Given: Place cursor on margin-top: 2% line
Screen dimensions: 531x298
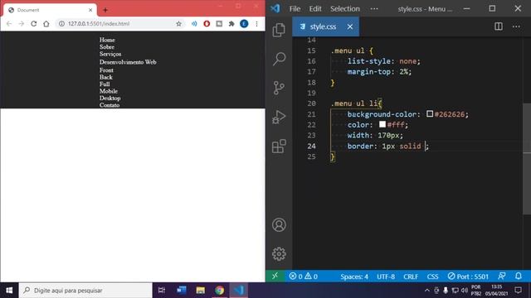Looking at the screenshot, I should (x=379, y=72).
